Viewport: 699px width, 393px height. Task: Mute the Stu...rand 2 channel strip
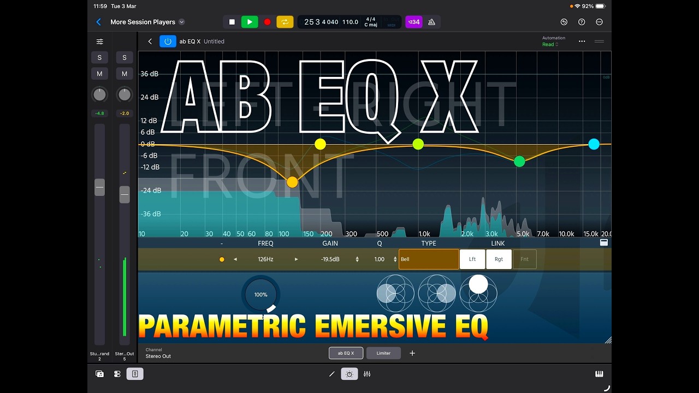[99, 74]
